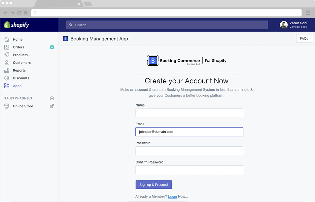
Task: Open the browser menu
Action: coord(308,13)
